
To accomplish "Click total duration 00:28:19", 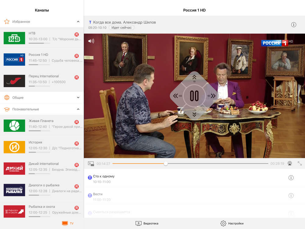I will (277, 164).
